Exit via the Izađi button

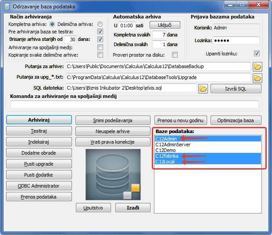[132, 207]
